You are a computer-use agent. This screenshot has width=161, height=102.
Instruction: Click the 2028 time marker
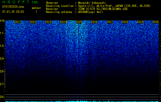point(125,22)
